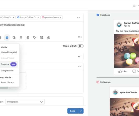Collapse the section with the up chevron

[x=79, y=66]
